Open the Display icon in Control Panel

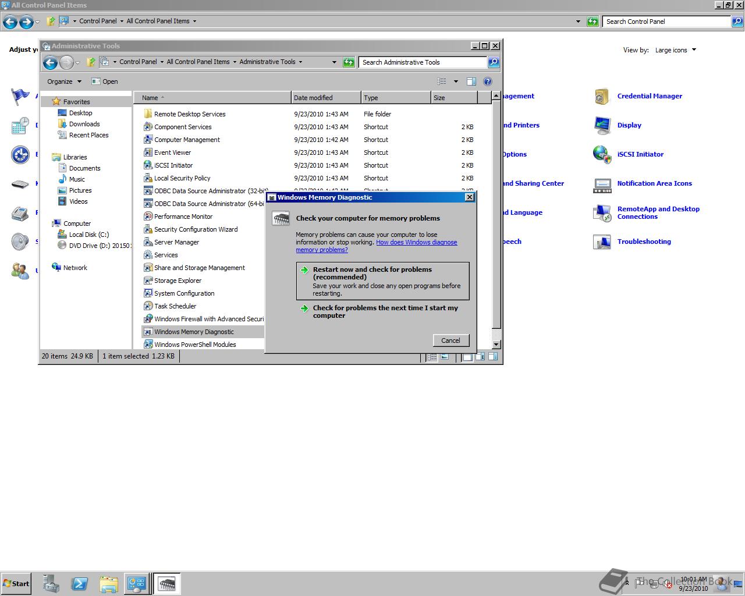tap(602, 125)
